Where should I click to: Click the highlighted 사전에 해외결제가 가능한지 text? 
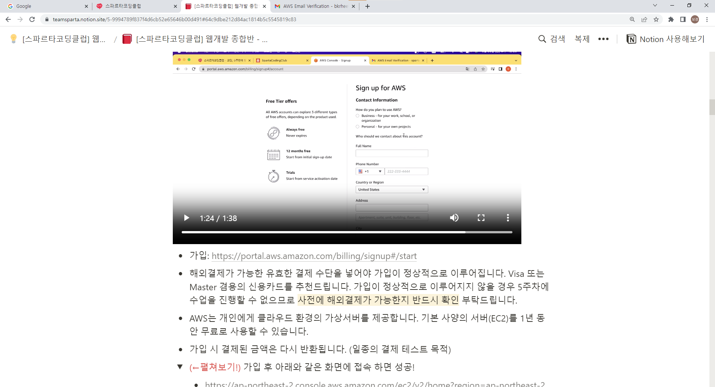[x=378, y=300]
